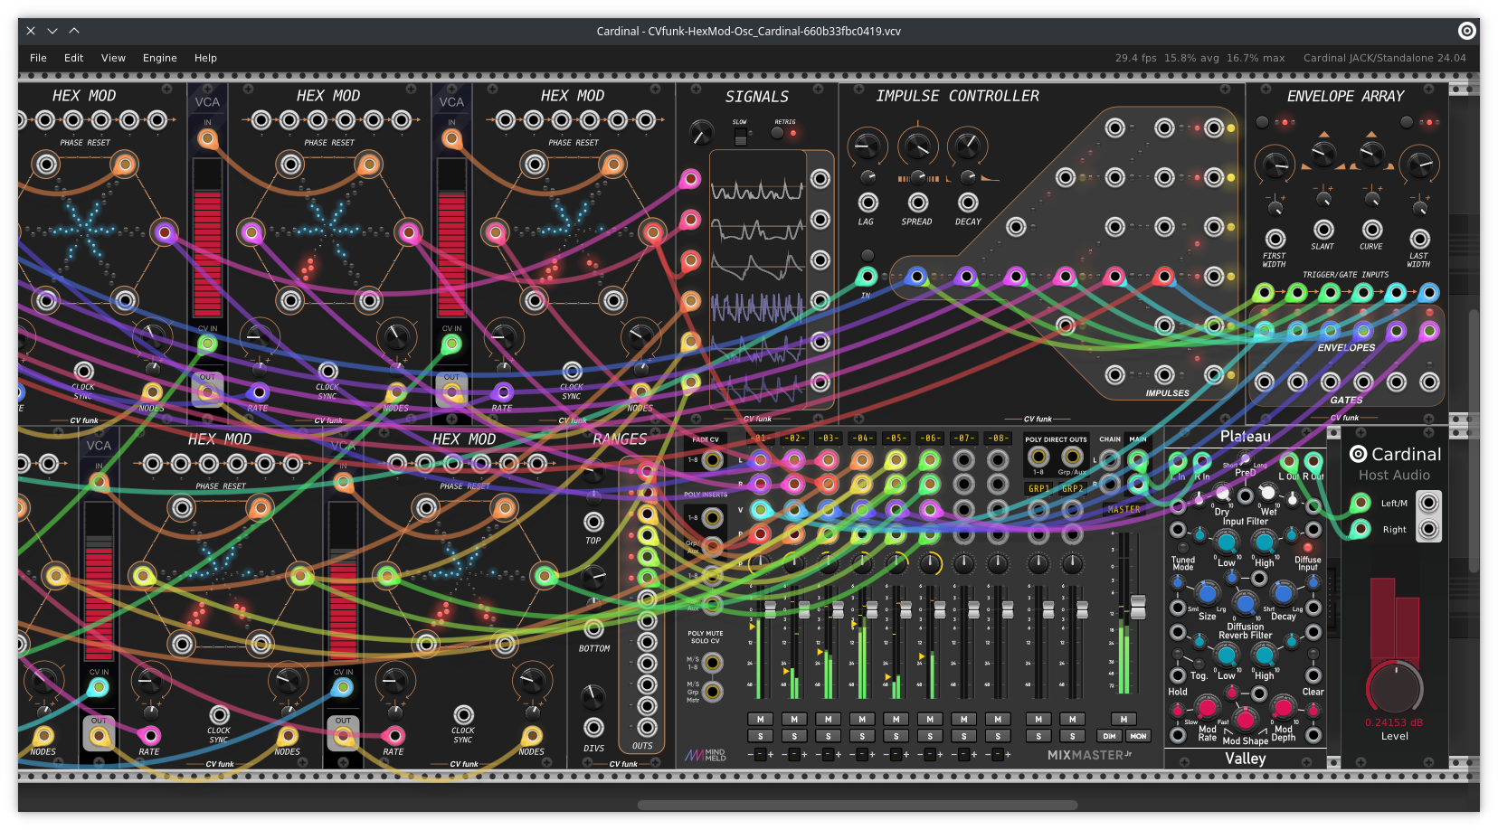The width and height of the screenshot is (1498, 830).
Task: Click the horizontal scrollbar at the bottom
Action: click(x=858, y=805)
